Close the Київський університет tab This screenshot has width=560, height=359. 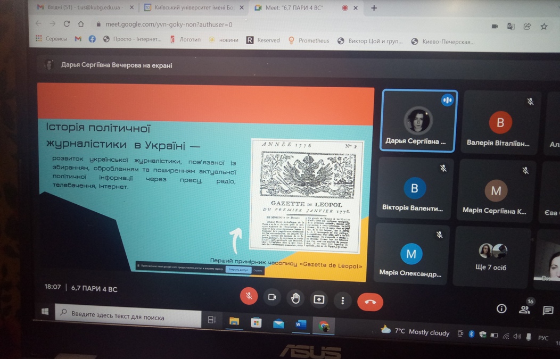click(x=242, y=7)
